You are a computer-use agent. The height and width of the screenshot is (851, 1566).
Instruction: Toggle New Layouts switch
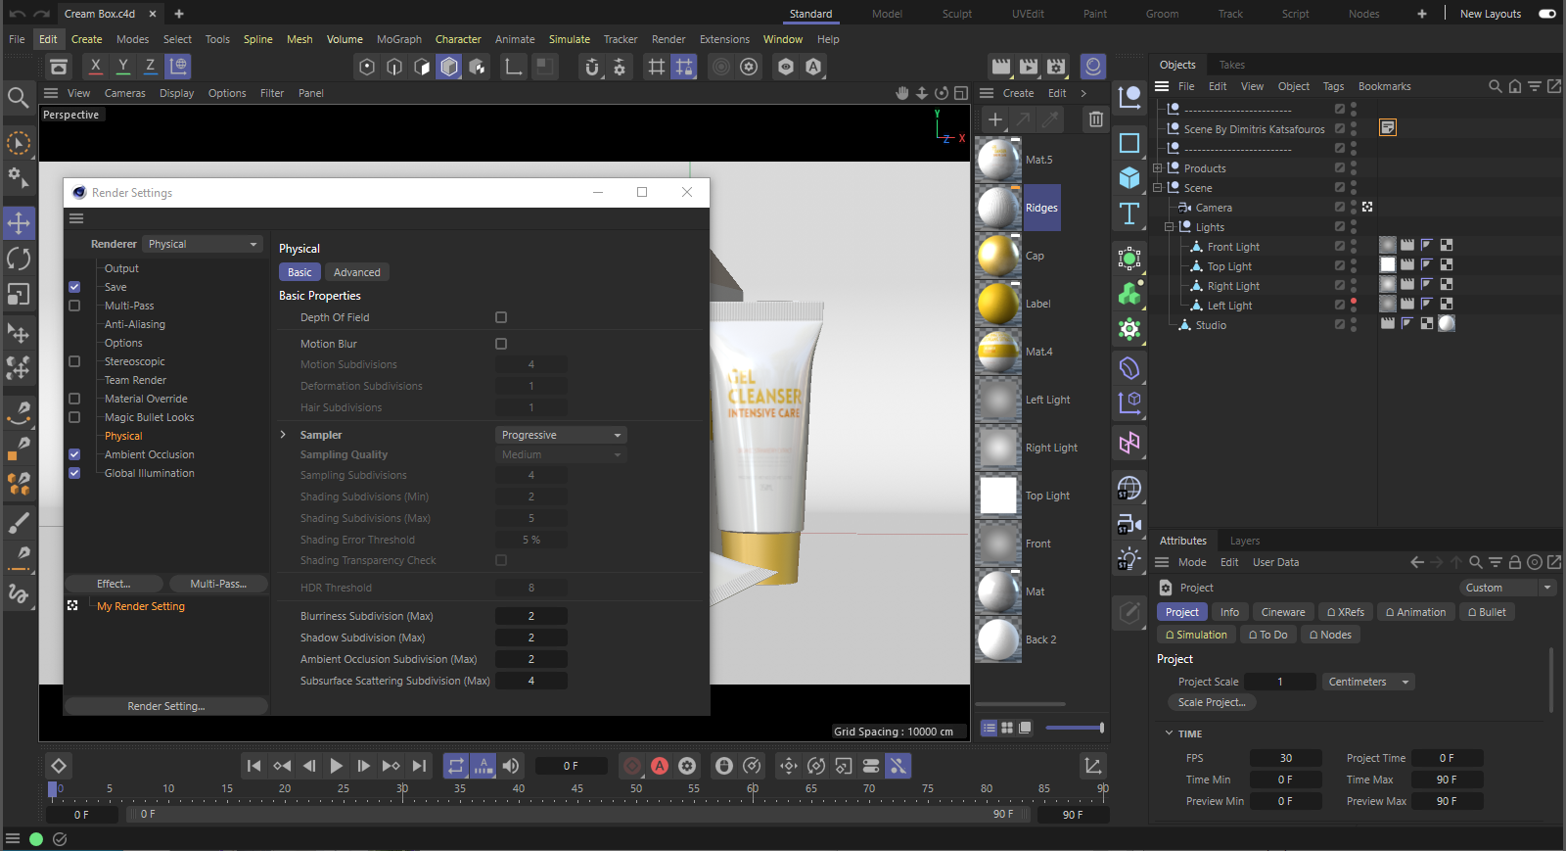tap(1547, 14)
